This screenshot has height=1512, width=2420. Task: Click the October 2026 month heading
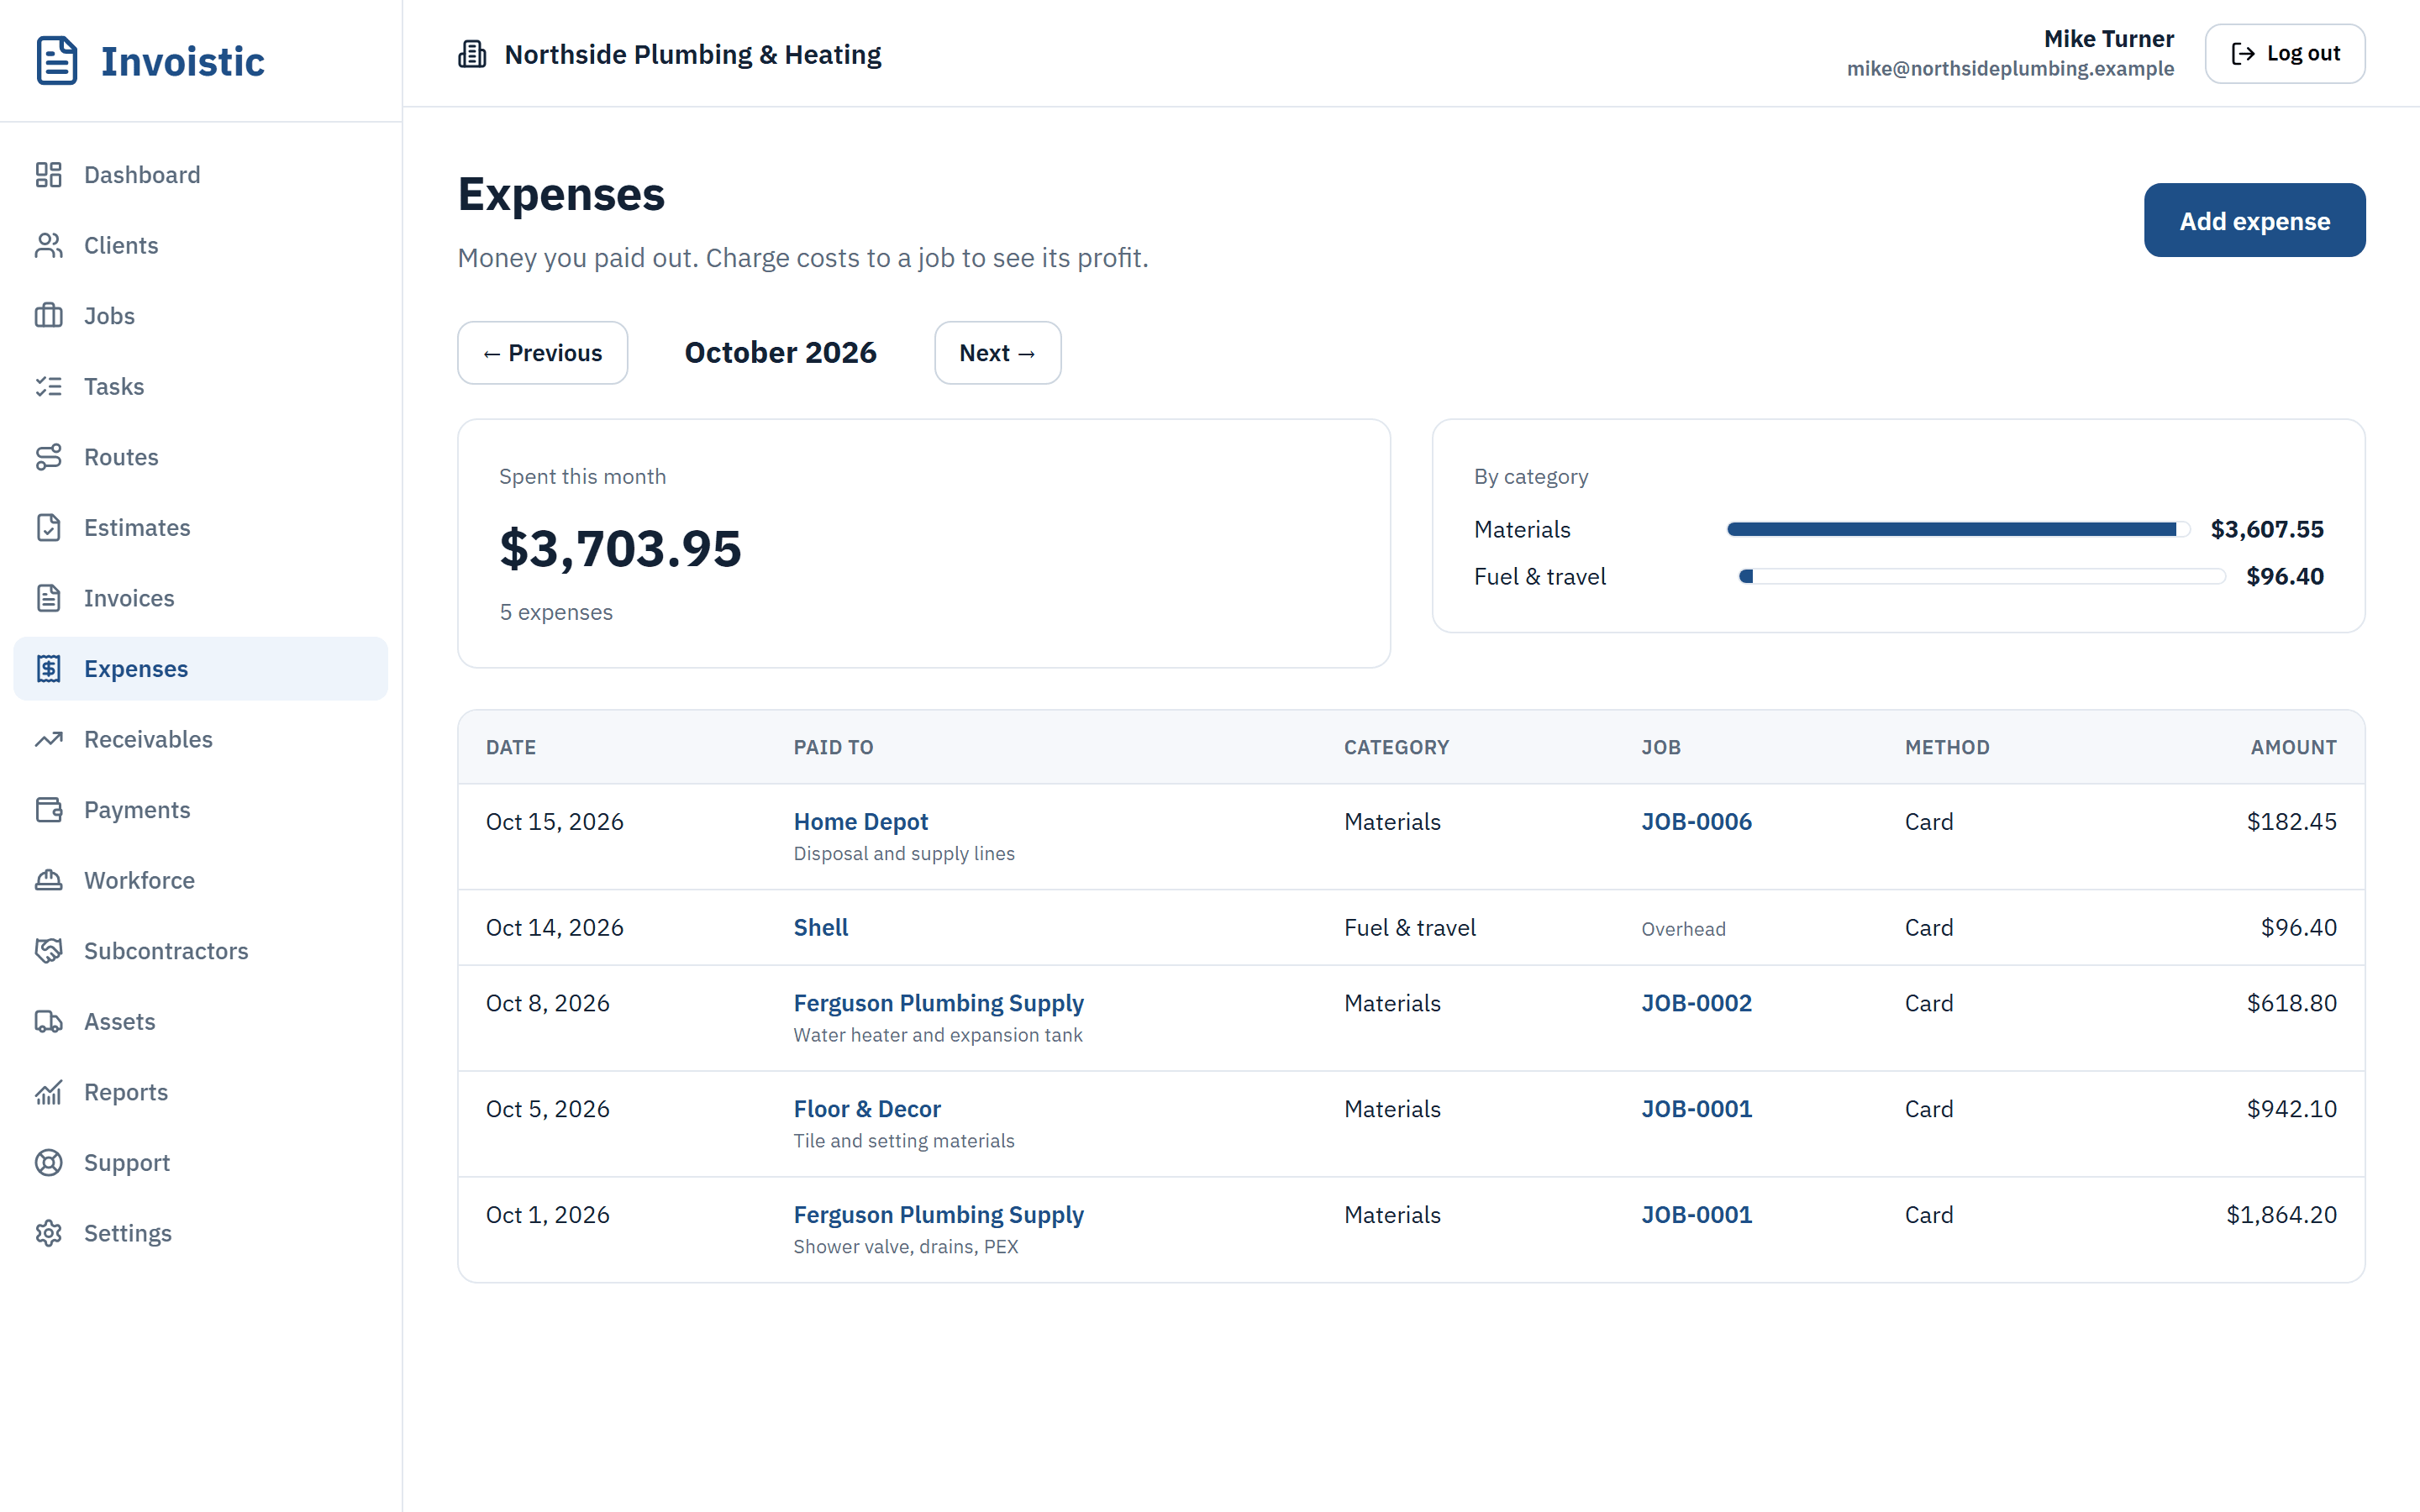[780, 352]
